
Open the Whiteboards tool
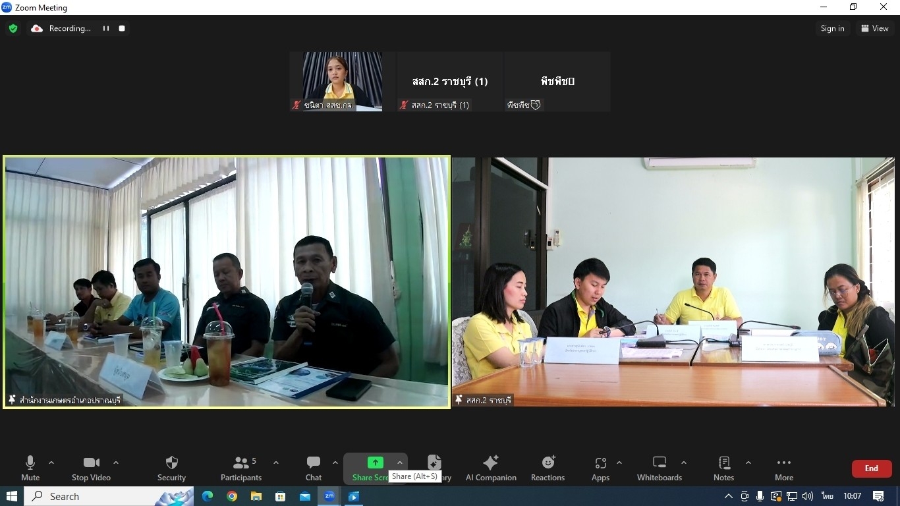pos(659,468)
